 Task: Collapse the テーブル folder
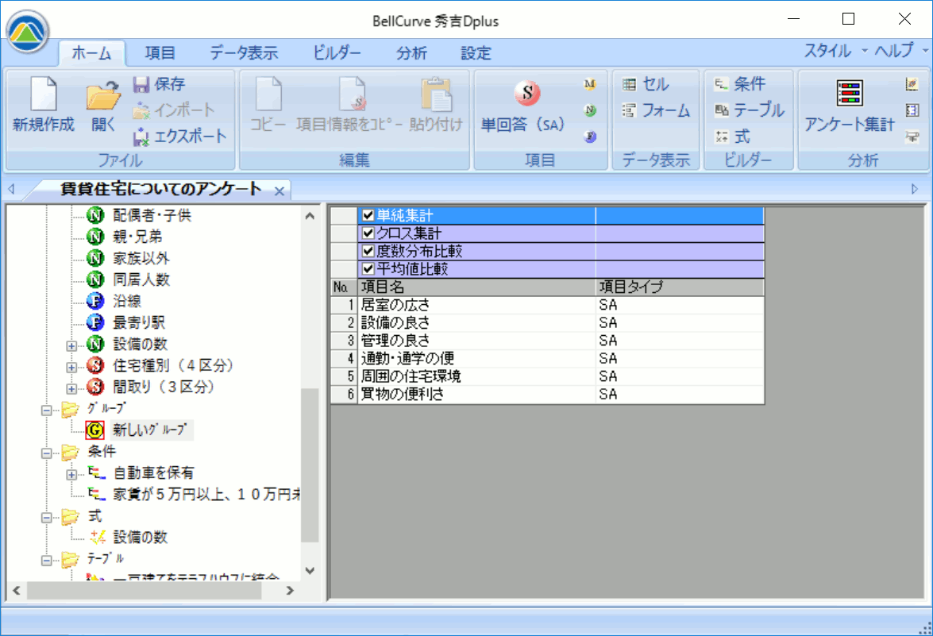[46, 560]
